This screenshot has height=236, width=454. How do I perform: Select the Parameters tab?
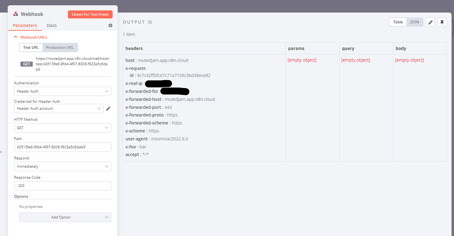tap(25, 25)
